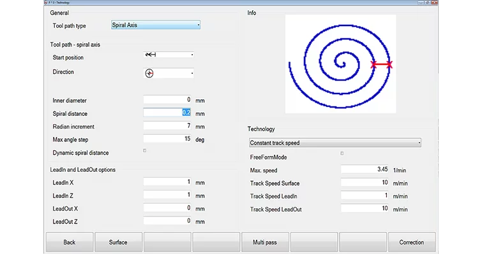Expand the Start position dropdown arrow
482x254 pixels.
(192, 55)
